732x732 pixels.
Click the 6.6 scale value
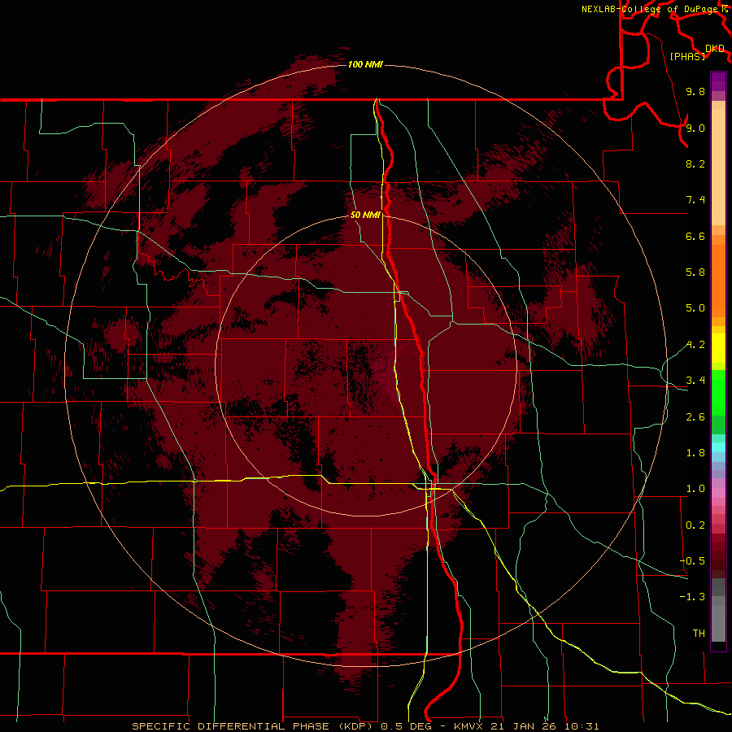[x=695, y=236]
